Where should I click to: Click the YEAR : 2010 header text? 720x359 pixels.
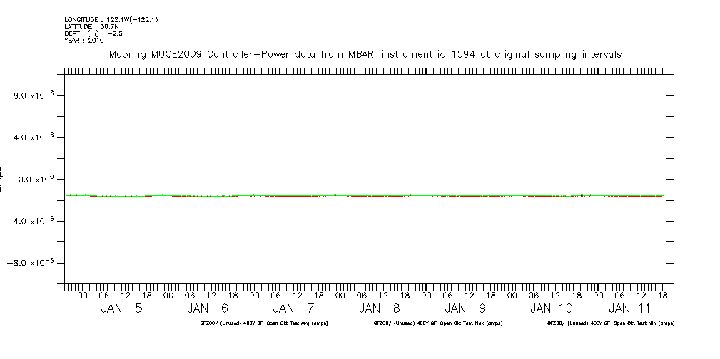point(84,41)
